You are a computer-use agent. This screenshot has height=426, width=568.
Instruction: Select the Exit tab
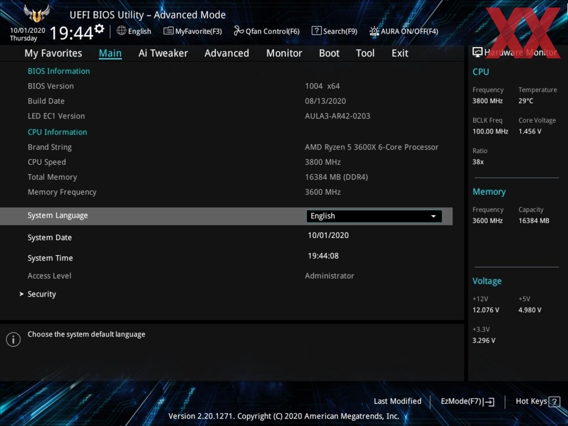coord(400,53)
